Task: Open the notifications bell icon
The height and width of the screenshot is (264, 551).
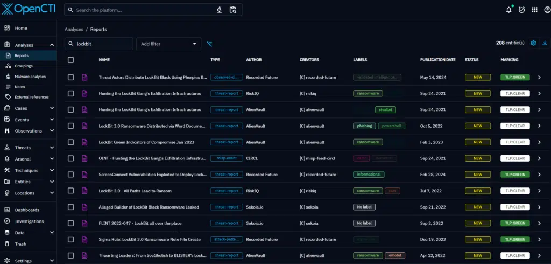Action: tap(508, 10)
